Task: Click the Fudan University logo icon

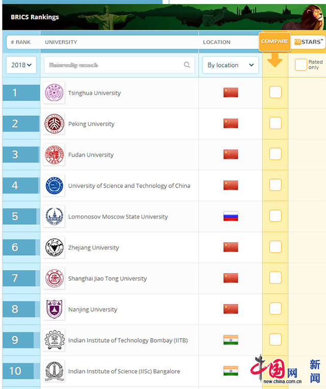Action: [x=54, y=155]
